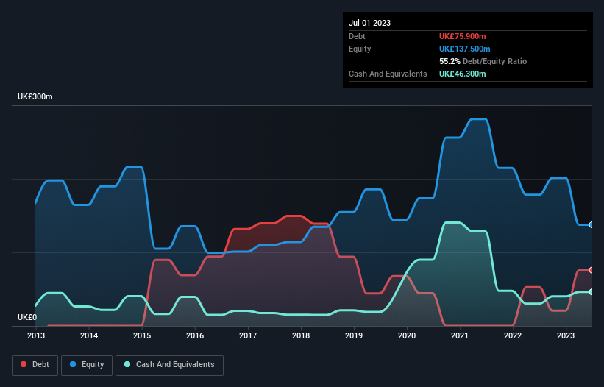604x387 pixels.
Task: Select the 2019 x-axis label
Action: [354, 335]
